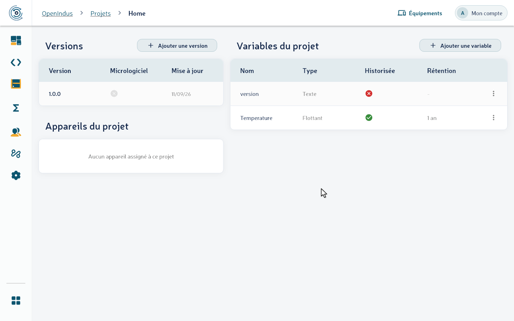This screenshot has height=321, width=514.
Task: Click the Micrologiciel column header
Action: (x=129, y=71)
